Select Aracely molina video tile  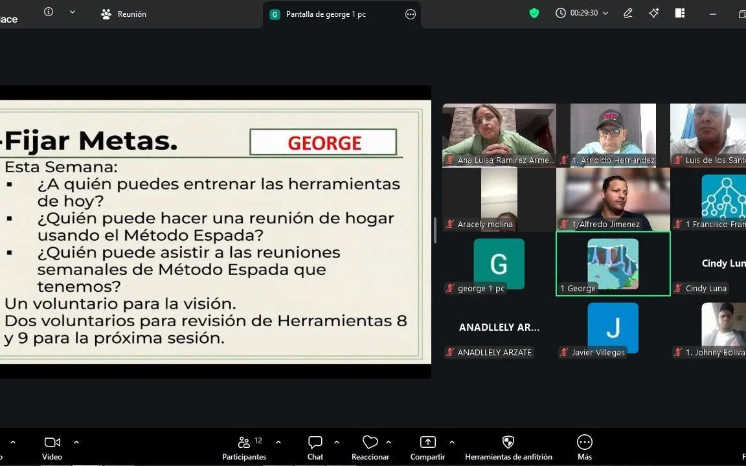pos(499,199)
